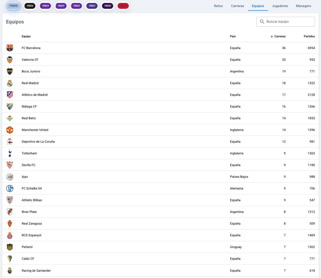Open the Retos tab
The image size is (321, 278).
tap(218, 6)
